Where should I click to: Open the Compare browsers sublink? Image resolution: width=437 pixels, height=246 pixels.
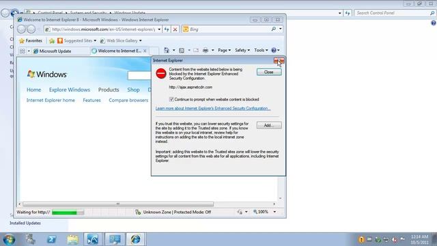(128, 100)
